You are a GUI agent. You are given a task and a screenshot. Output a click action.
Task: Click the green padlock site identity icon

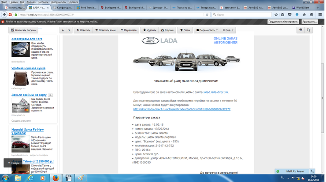coord(15,15)
